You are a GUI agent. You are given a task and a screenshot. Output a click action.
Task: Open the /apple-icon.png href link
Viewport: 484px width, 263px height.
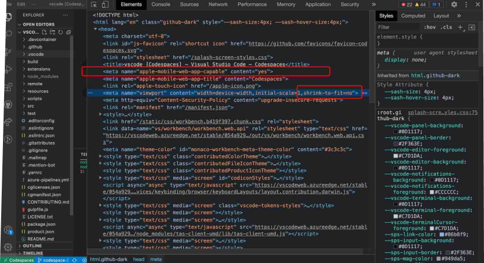(x=232, y=86)
